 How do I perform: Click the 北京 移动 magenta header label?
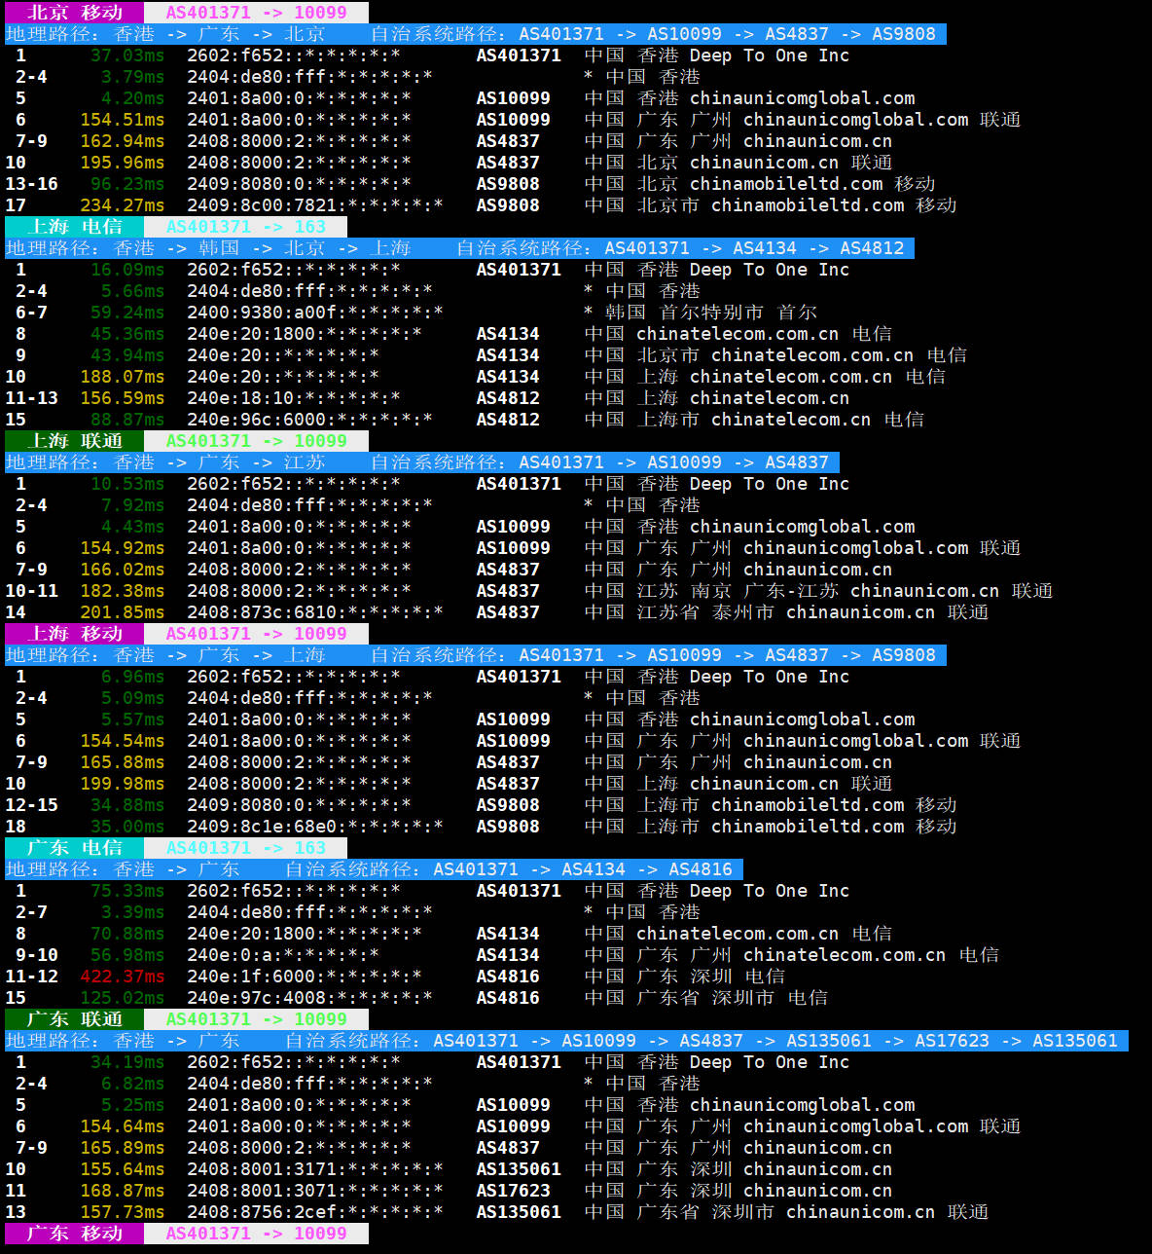(x=75, y=13)
